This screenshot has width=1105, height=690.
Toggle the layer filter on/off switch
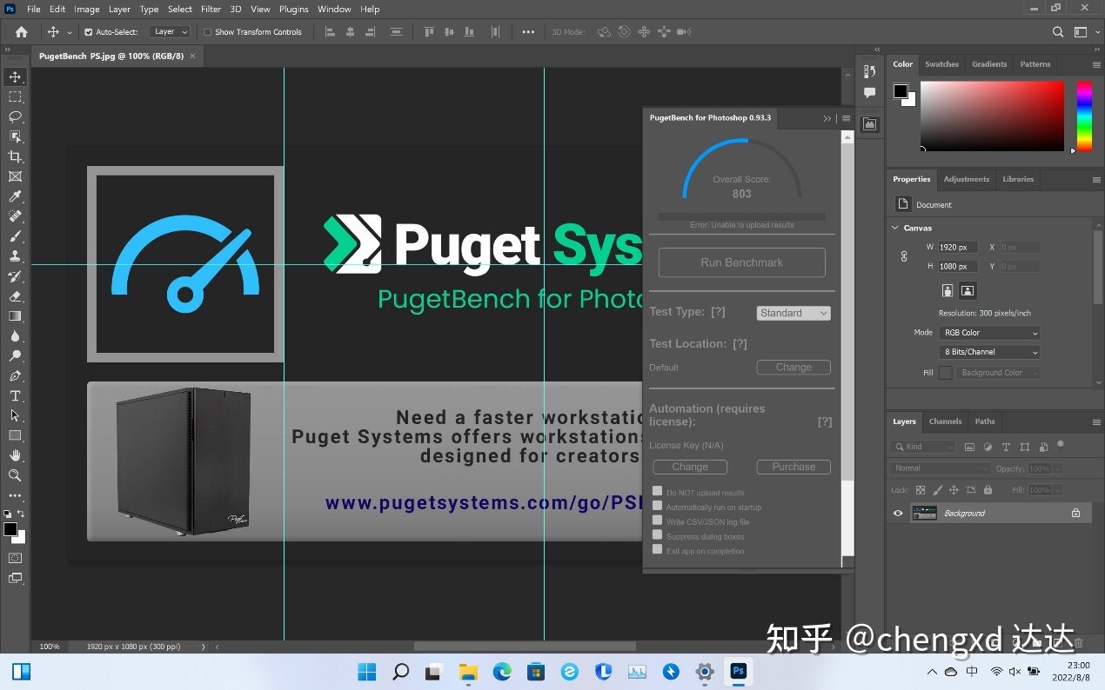(x=1060, y=445)
